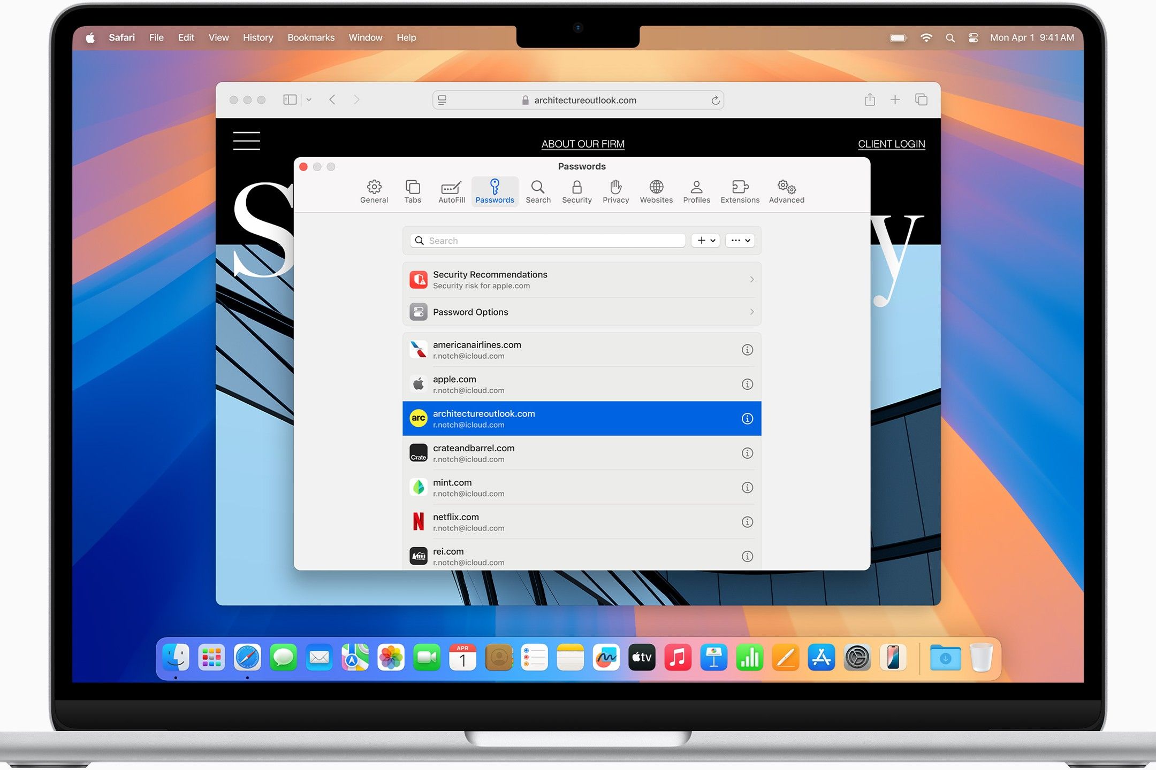Open App Store from the Dock
The height and width of the screenshot is (770, 1156).
coord(821,657)
